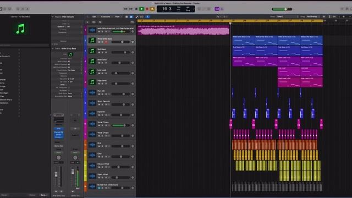The height and width of the screenshot is (198, 352).
Task: Click the Perc Hit audio track icon
Action: 92,92
